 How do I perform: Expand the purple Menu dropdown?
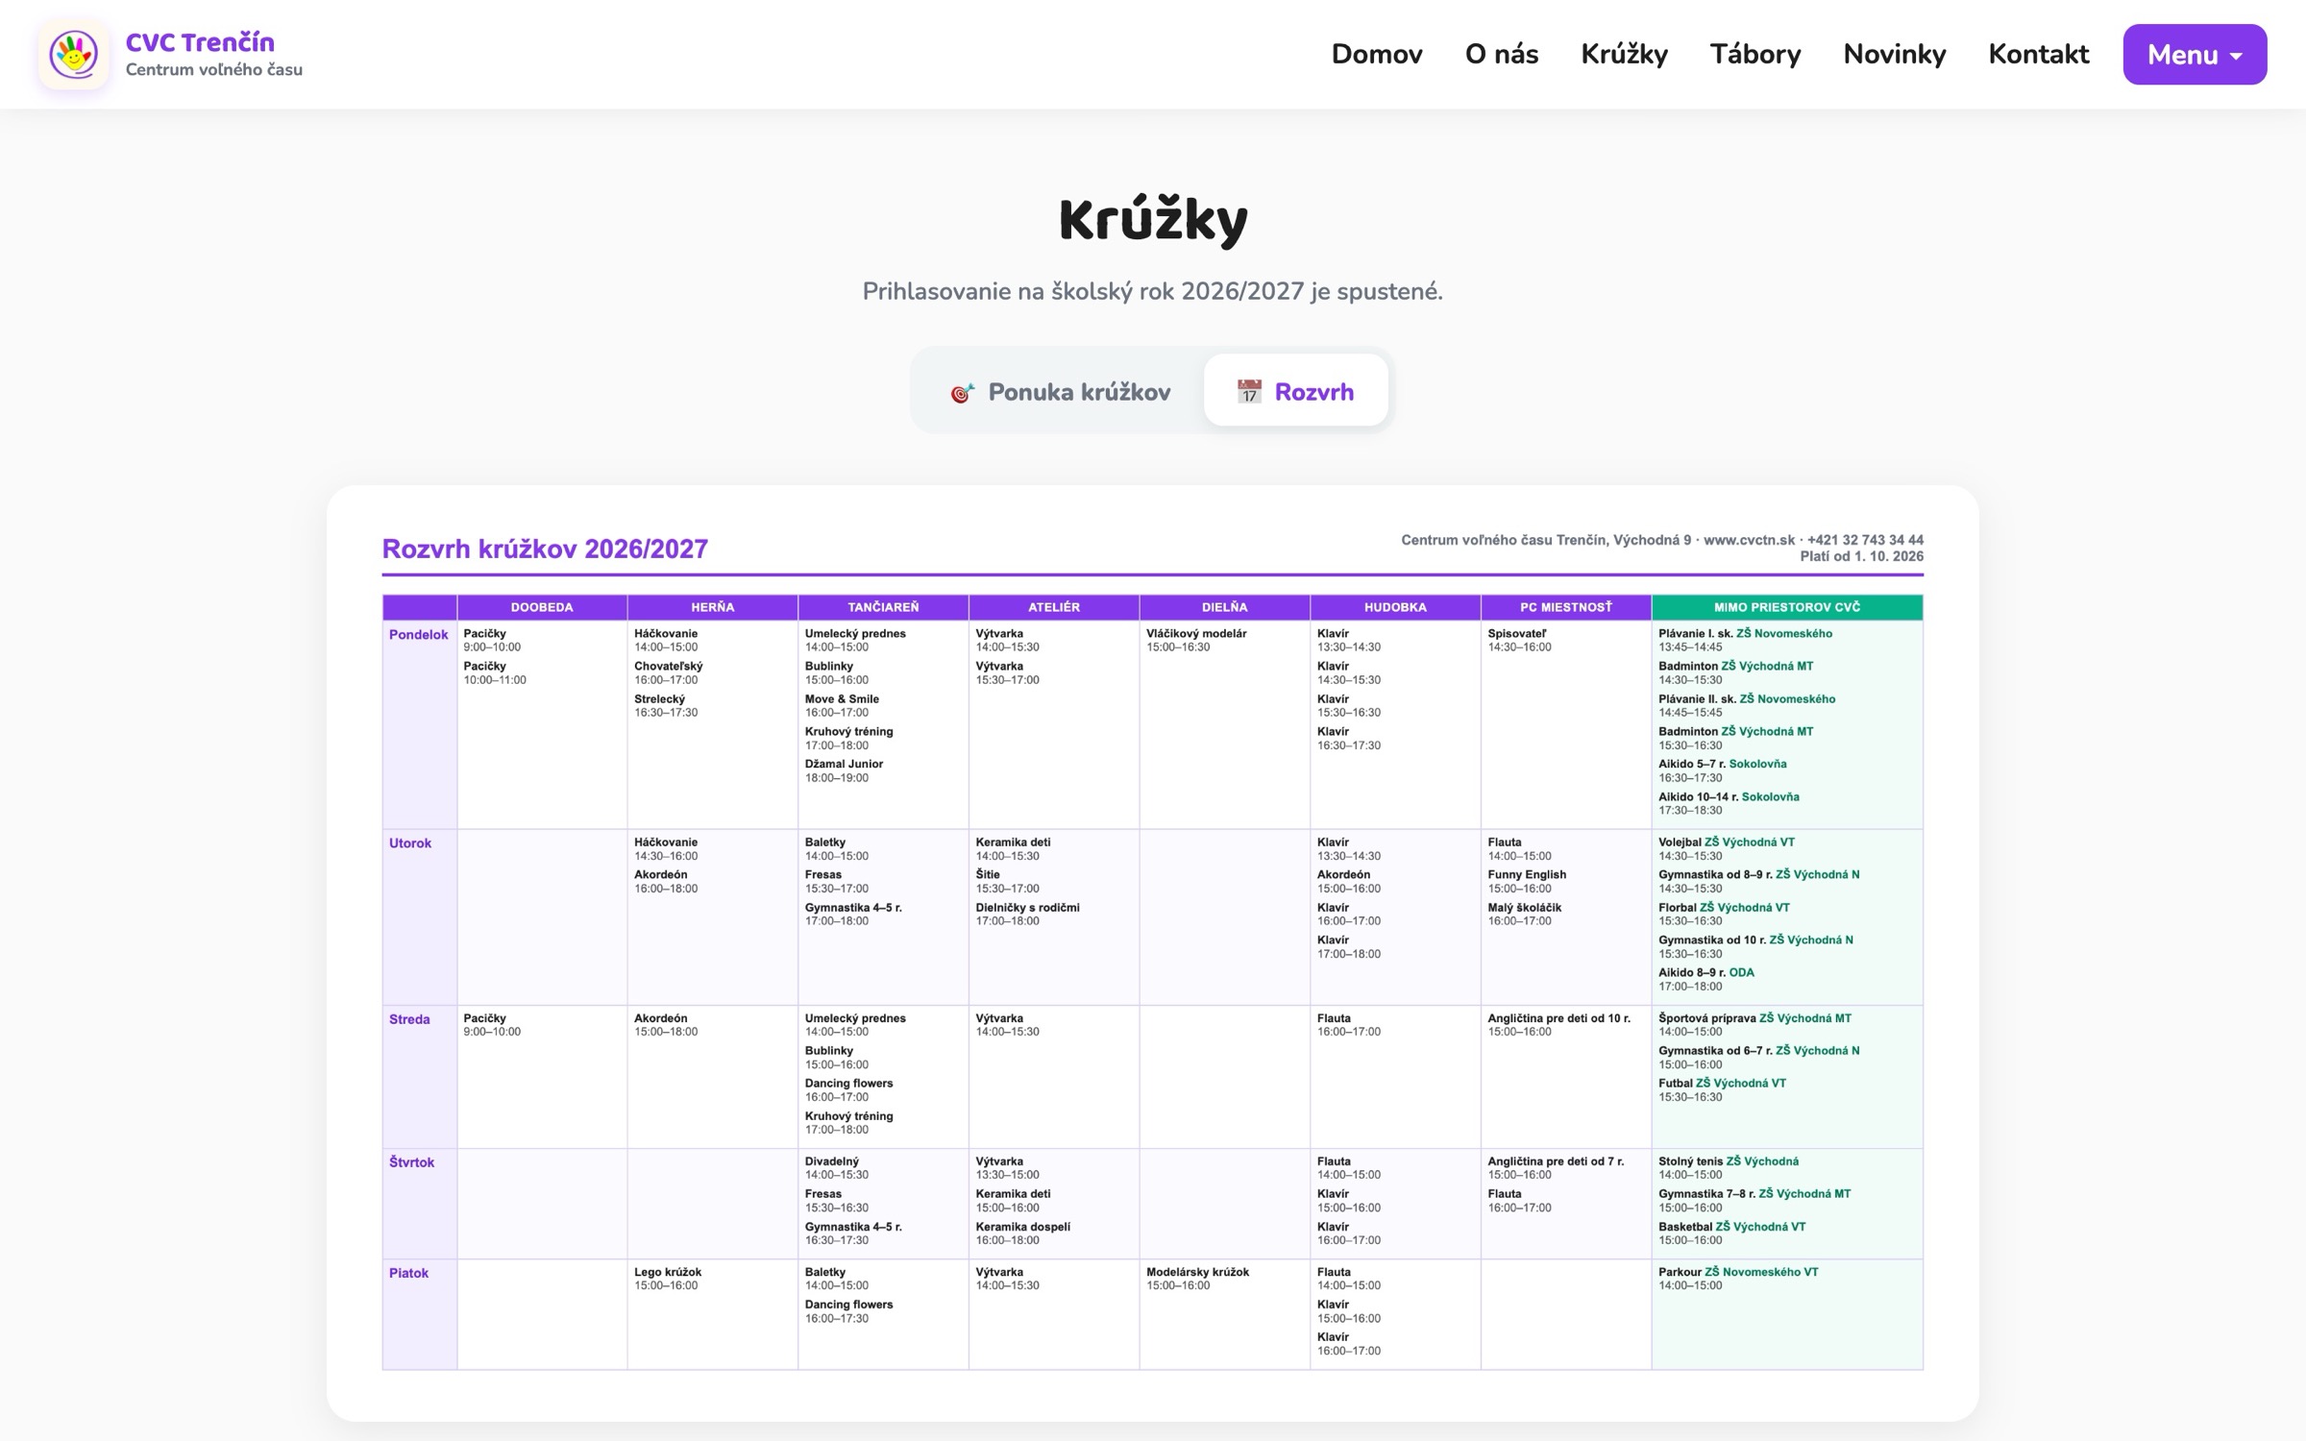(2195, 54)
